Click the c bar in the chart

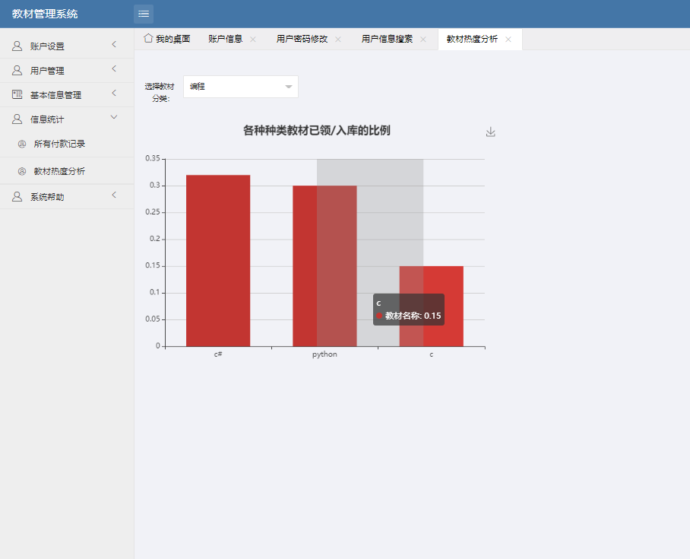coord(432,306)
